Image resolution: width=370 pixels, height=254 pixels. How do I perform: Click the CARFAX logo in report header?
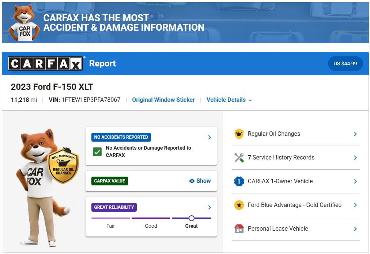(x=45, y=64)
